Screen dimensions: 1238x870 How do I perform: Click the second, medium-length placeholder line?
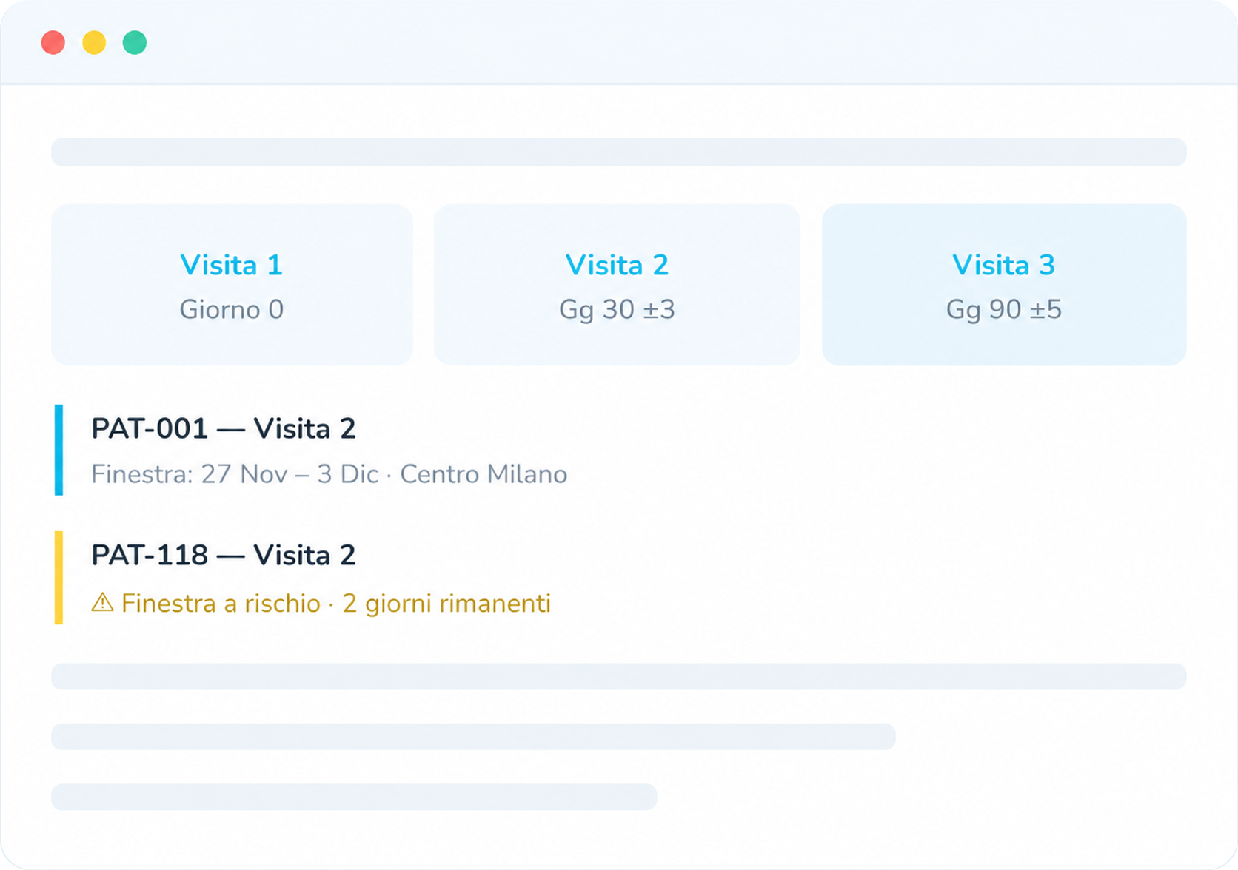473,736
